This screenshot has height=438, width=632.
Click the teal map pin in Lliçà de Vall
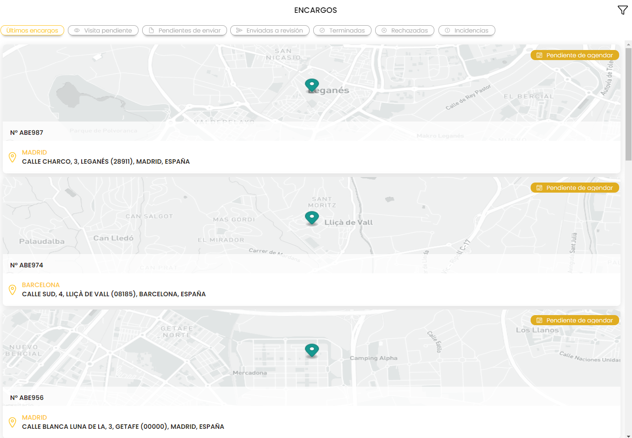point(312,217)
